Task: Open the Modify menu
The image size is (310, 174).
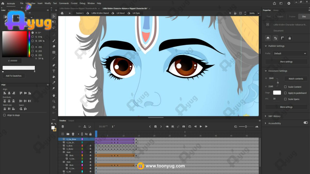Action: click(x=48, y=3)
